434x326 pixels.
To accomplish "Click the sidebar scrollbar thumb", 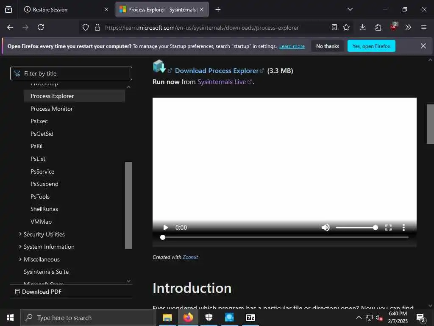I will 128,205.
